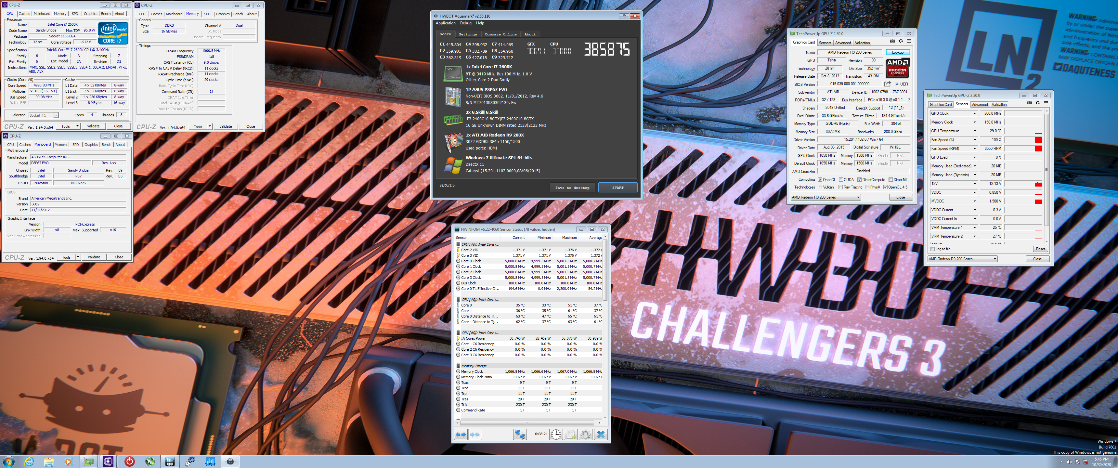The height and width of the screenshot is (468, 1118).
Task: Click Reset in GPU-Z Sensors window
Action: pos(1040,249)
